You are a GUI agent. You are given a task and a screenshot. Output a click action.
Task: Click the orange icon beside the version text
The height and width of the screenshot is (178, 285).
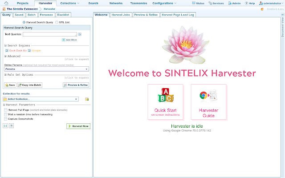[262, 9]
